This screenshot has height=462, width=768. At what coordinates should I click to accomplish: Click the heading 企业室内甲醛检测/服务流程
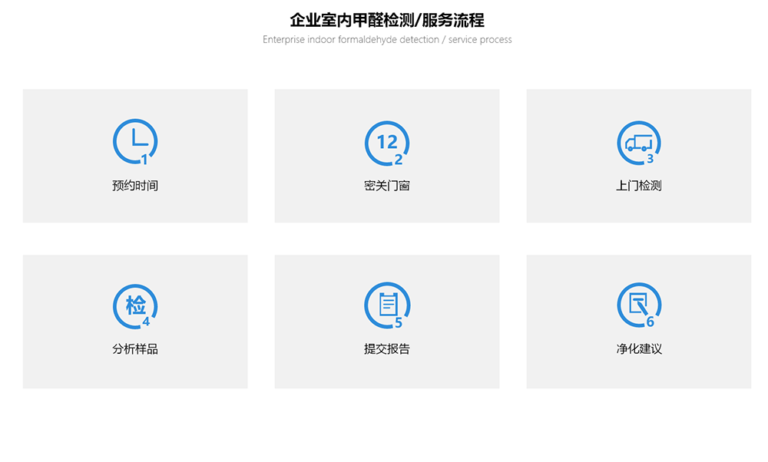(x=387, y=20)
